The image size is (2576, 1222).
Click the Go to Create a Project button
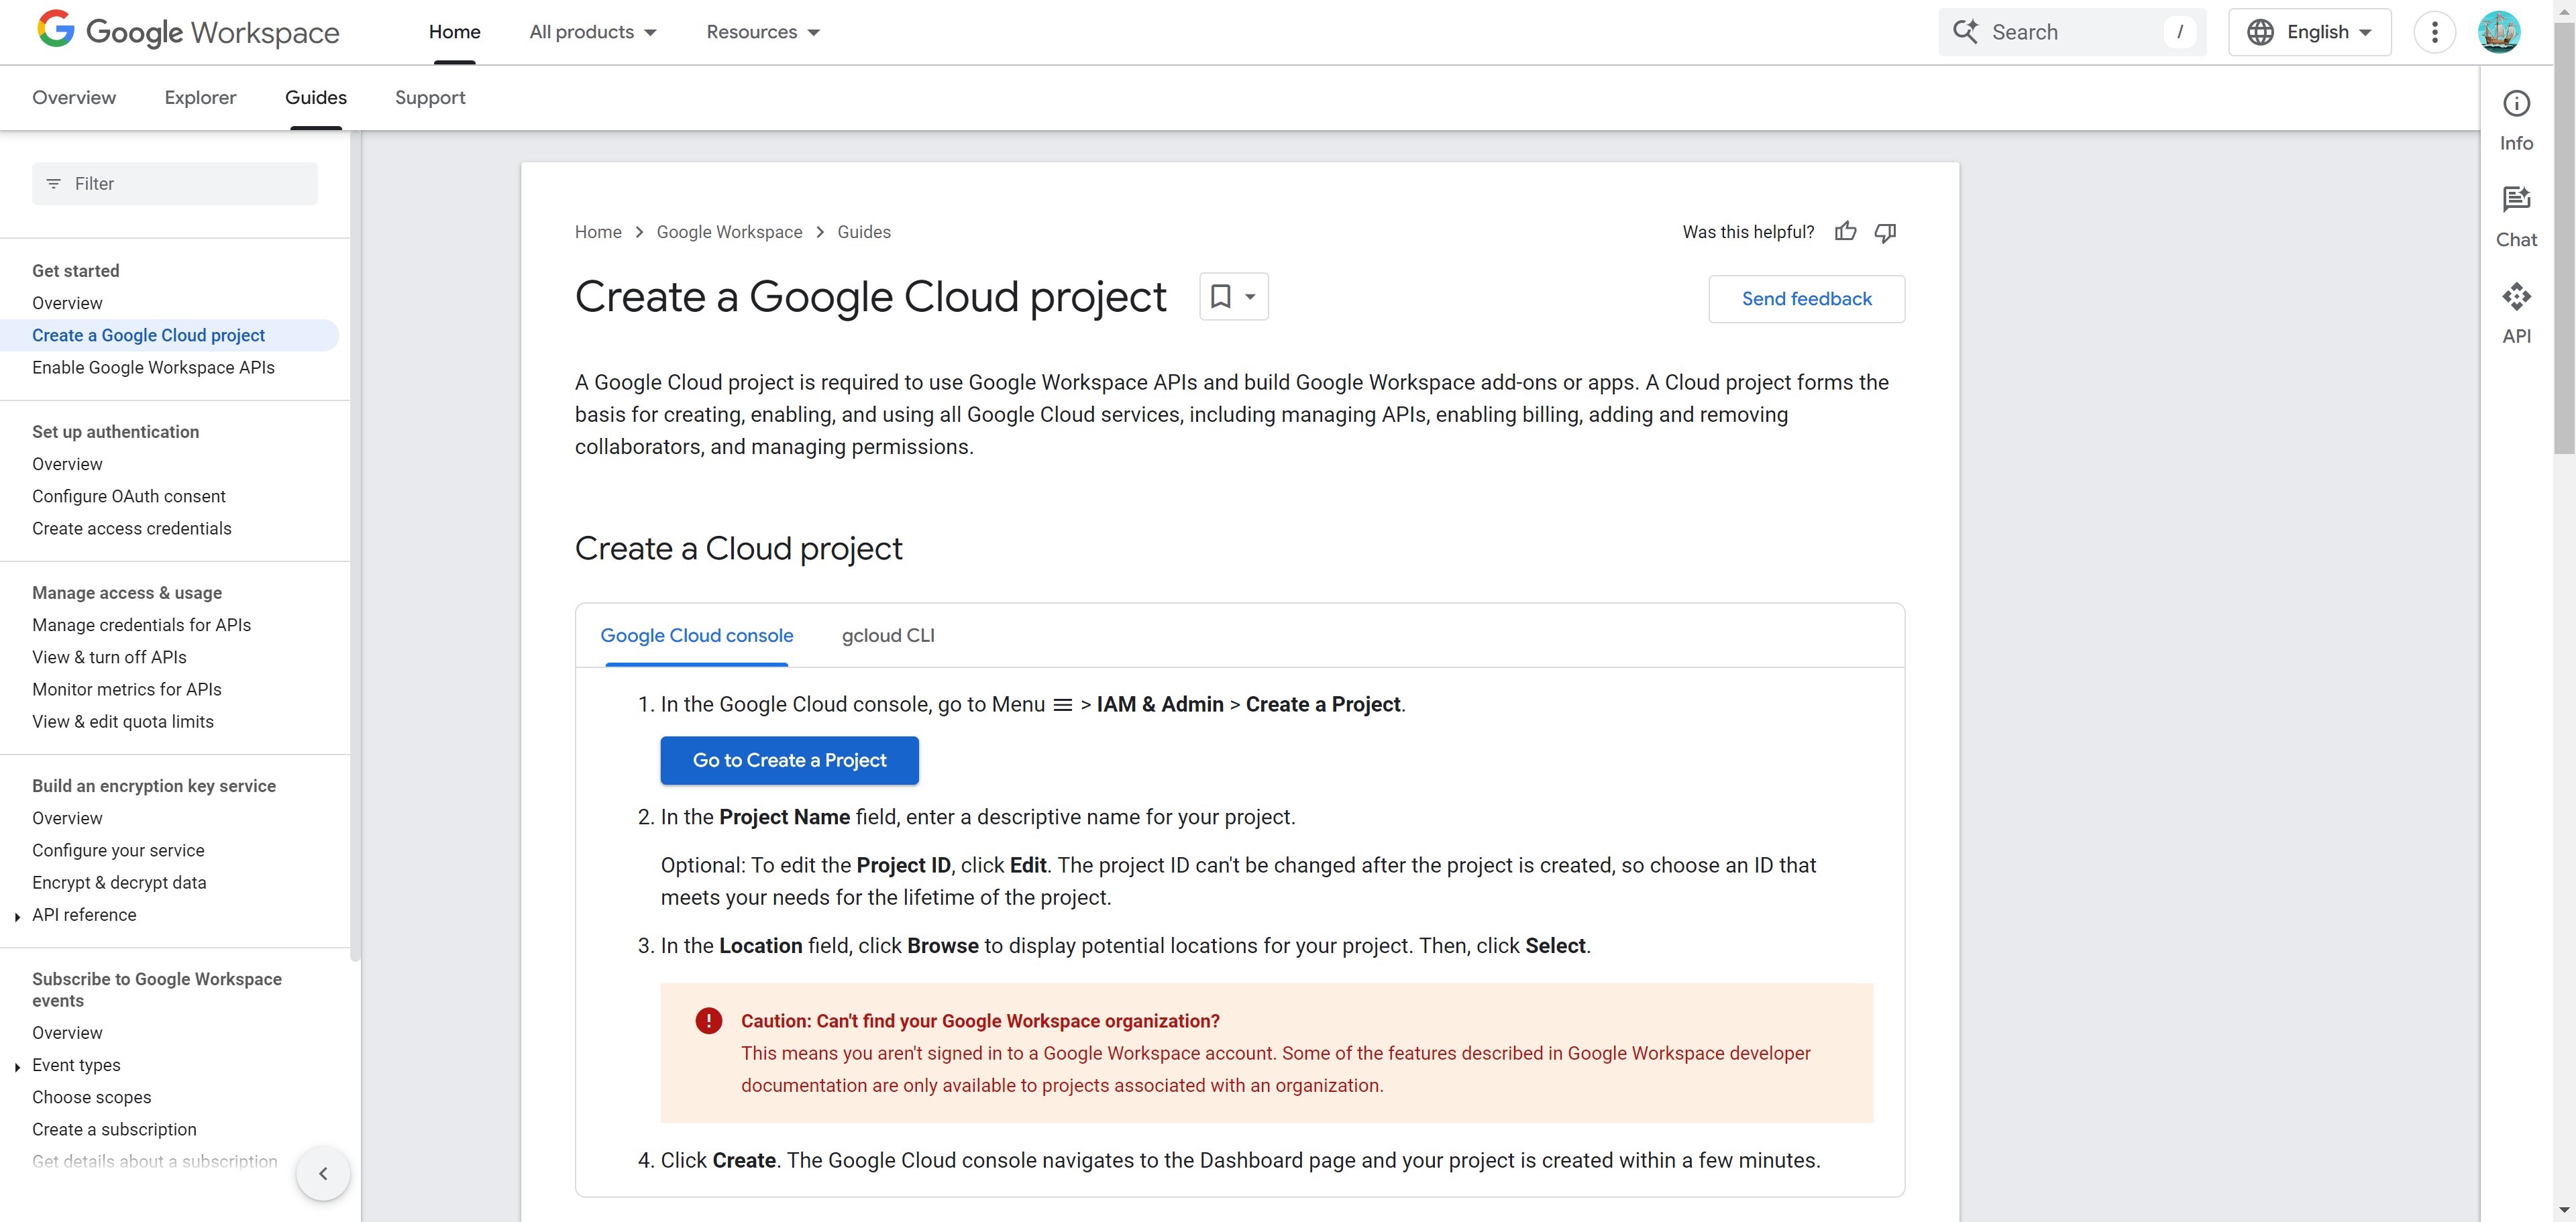tap(790, 760)
